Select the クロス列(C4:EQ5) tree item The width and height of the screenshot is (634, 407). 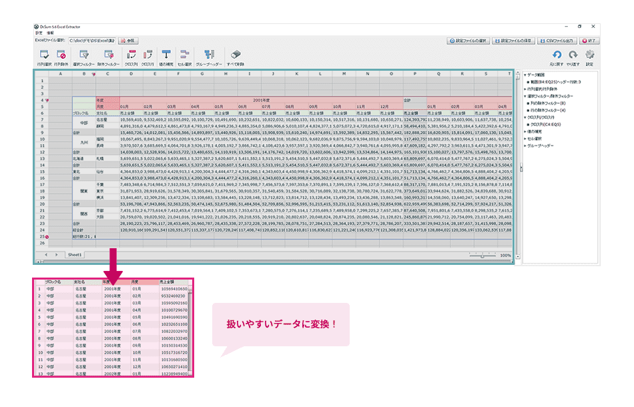coord(545,123)
